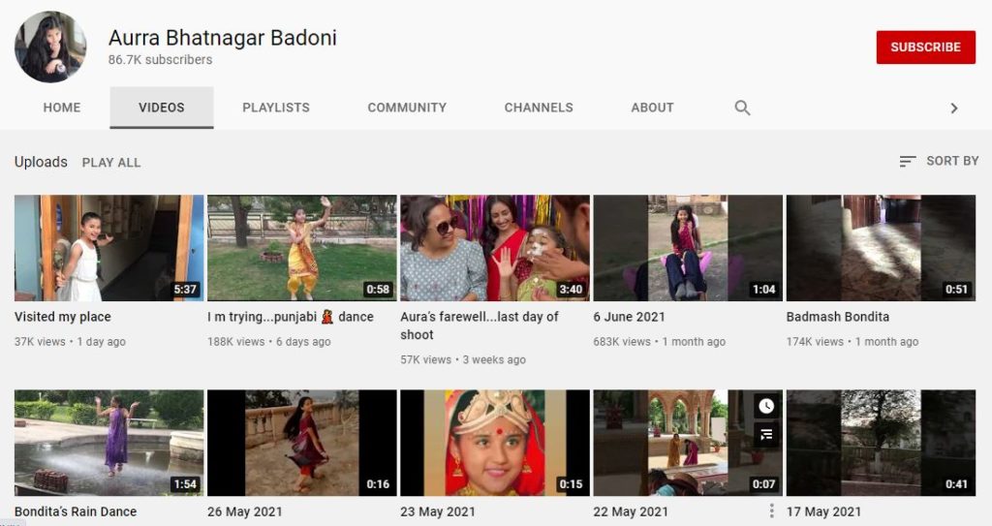Viewport: 992px width, 526px height.
Task: Open Aura's farewell...last day of shoot title
Action: pyautogui.click(x=479, y=325)
